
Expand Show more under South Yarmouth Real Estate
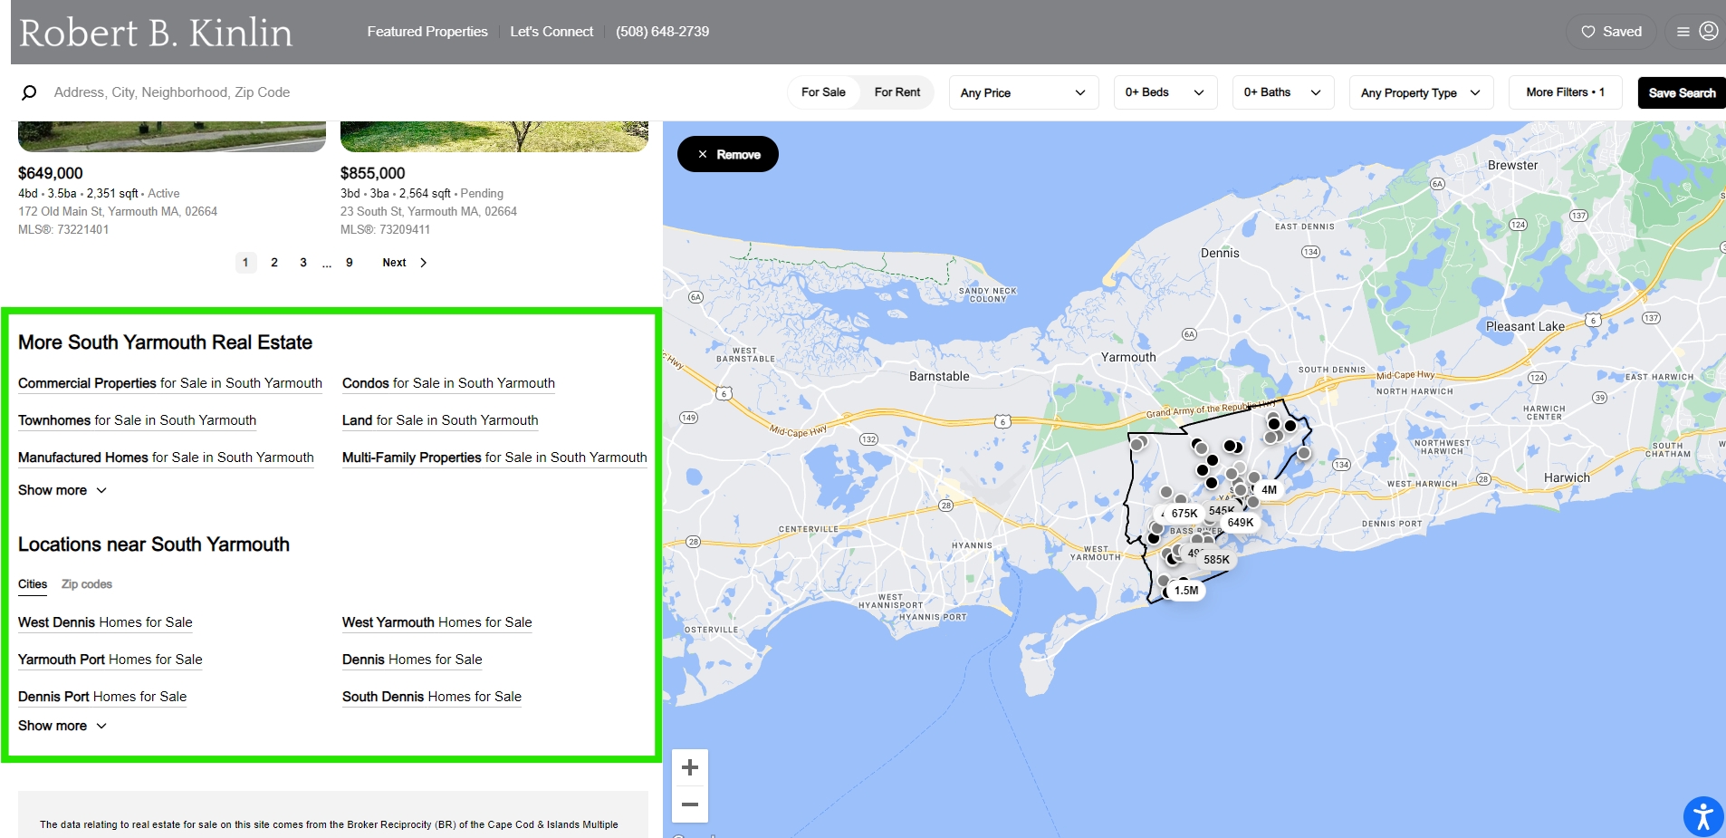tap(62, 490)
